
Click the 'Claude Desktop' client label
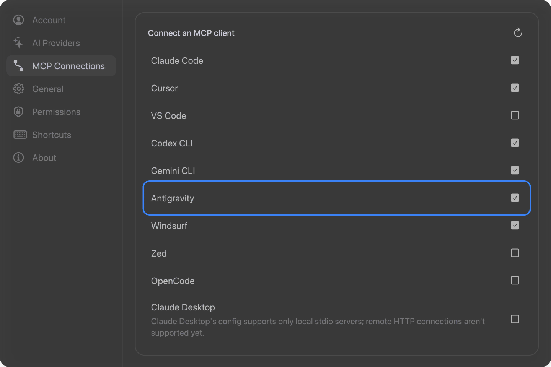[183, 307]
